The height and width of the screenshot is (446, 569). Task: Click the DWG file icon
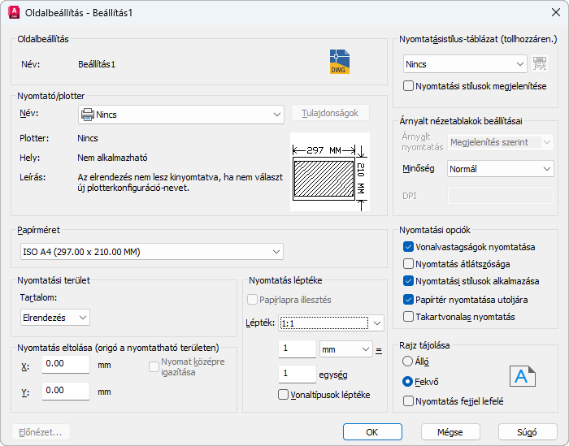tap(339, 62)
